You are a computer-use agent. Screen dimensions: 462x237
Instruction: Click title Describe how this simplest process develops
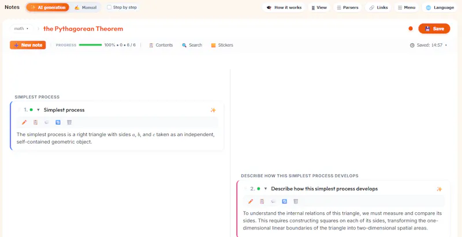(325, 189)
